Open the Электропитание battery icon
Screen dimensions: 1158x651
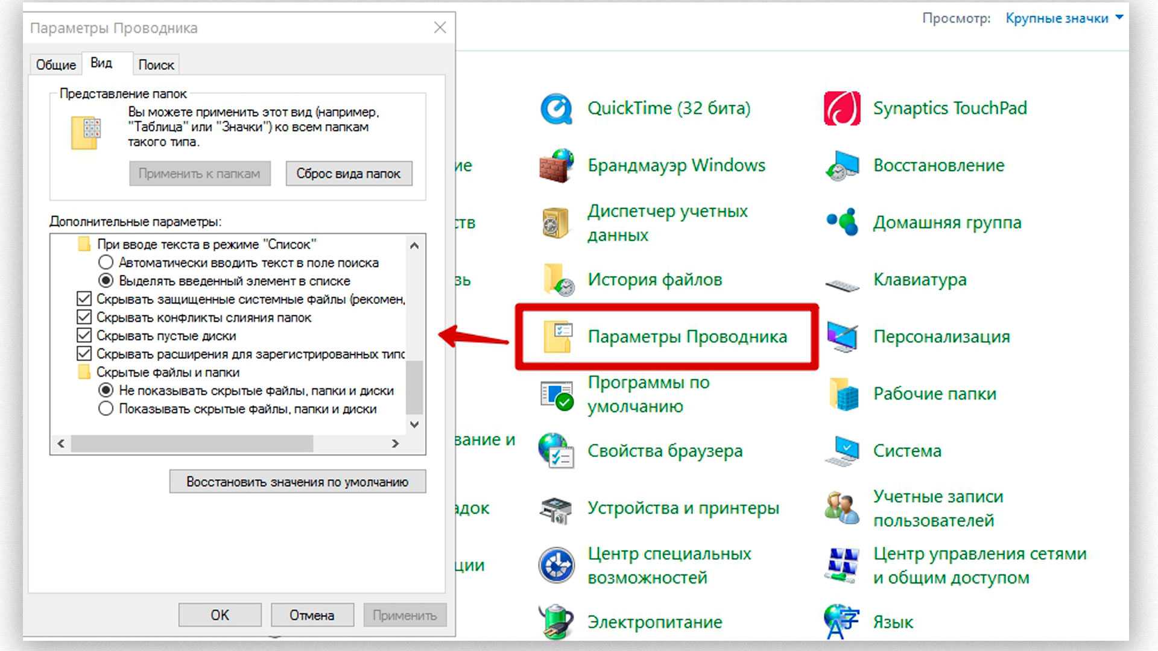point(555,621)
